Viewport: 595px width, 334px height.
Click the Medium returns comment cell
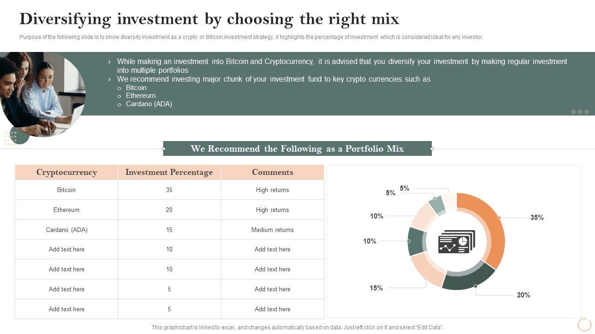point(272,230)
